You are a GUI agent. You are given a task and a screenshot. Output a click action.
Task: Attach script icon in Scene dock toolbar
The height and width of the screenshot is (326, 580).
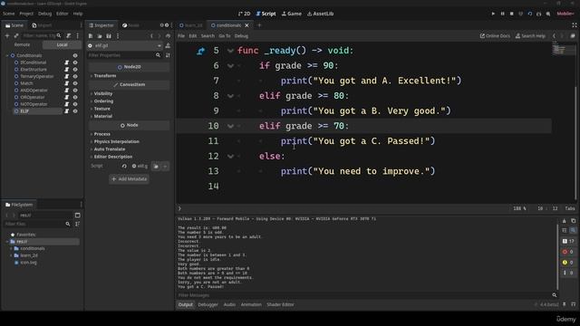[69, 36]
